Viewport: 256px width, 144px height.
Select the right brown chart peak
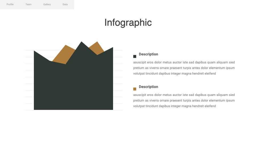point(97,47)
